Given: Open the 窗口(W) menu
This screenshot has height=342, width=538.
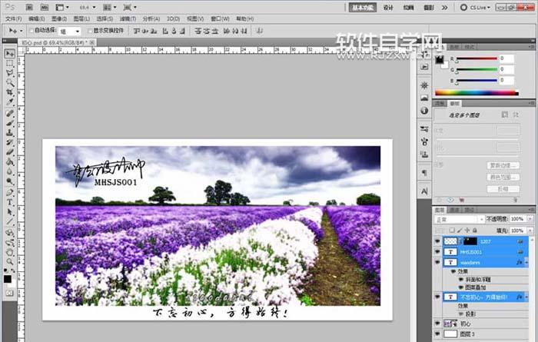Looking at the screenshot, I should pos(220,18).
